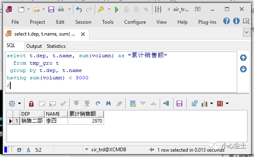Open the New document dropdown arrow
The width and height of the screenshot is (254, 157).
click(28, 9)
